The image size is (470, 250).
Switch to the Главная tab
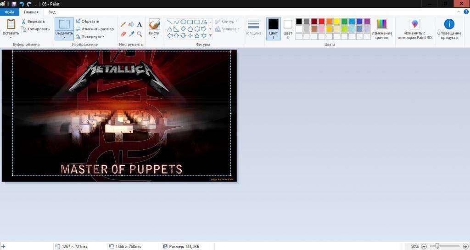31,12
